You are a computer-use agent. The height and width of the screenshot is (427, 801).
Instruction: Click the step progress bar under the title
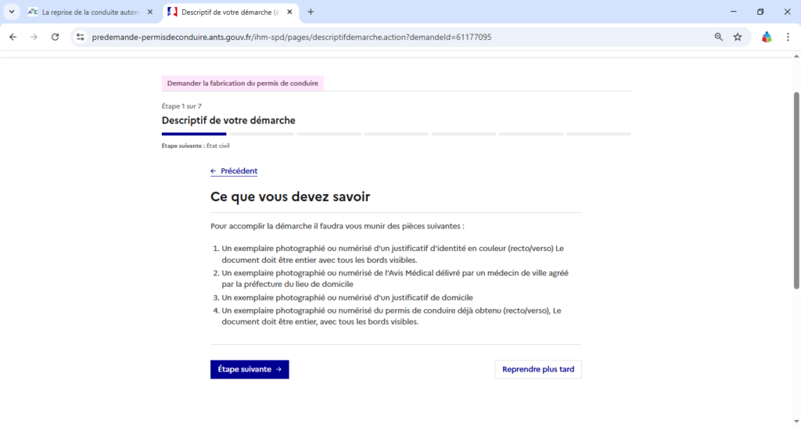pyautogui.click(x=396, y=135)
